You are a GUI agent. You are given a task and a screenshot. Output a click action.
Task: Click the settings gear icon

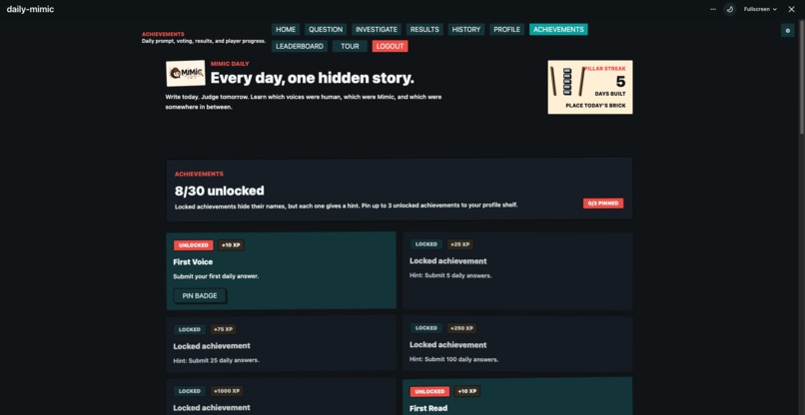(788, 31)
